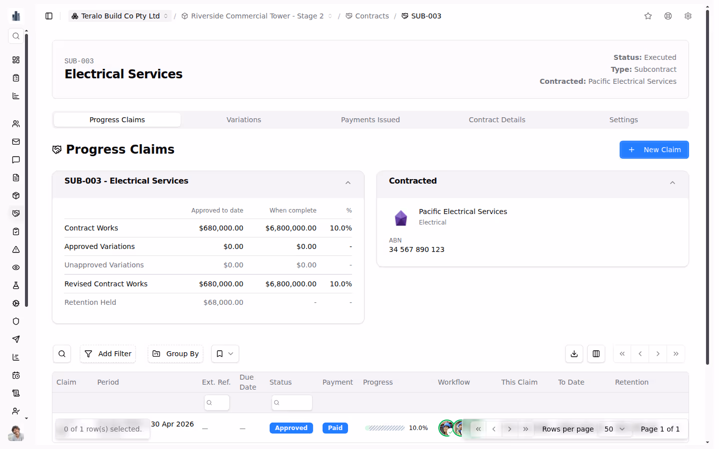Collapse the Contracted card

(x=673, y=183)
